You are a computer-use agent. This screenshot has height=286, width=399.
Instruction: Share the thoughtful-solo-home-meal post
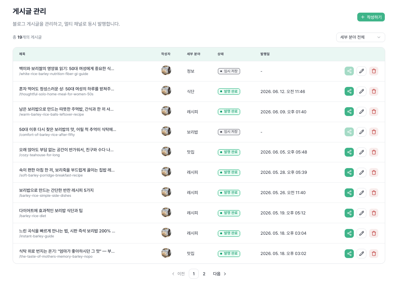coord(349,92)
